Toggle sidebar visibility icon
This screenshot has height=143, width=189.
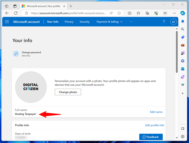tap(183, 128)
